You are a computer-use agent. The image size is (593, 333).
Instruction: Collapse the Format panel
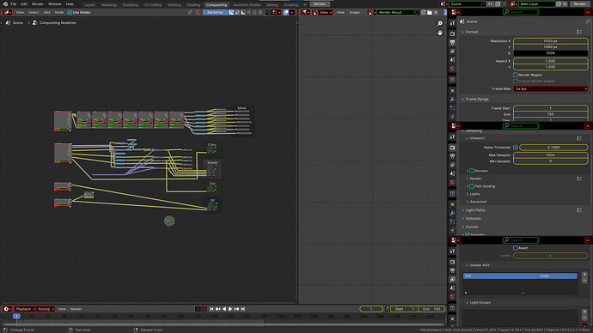(463, 32)
